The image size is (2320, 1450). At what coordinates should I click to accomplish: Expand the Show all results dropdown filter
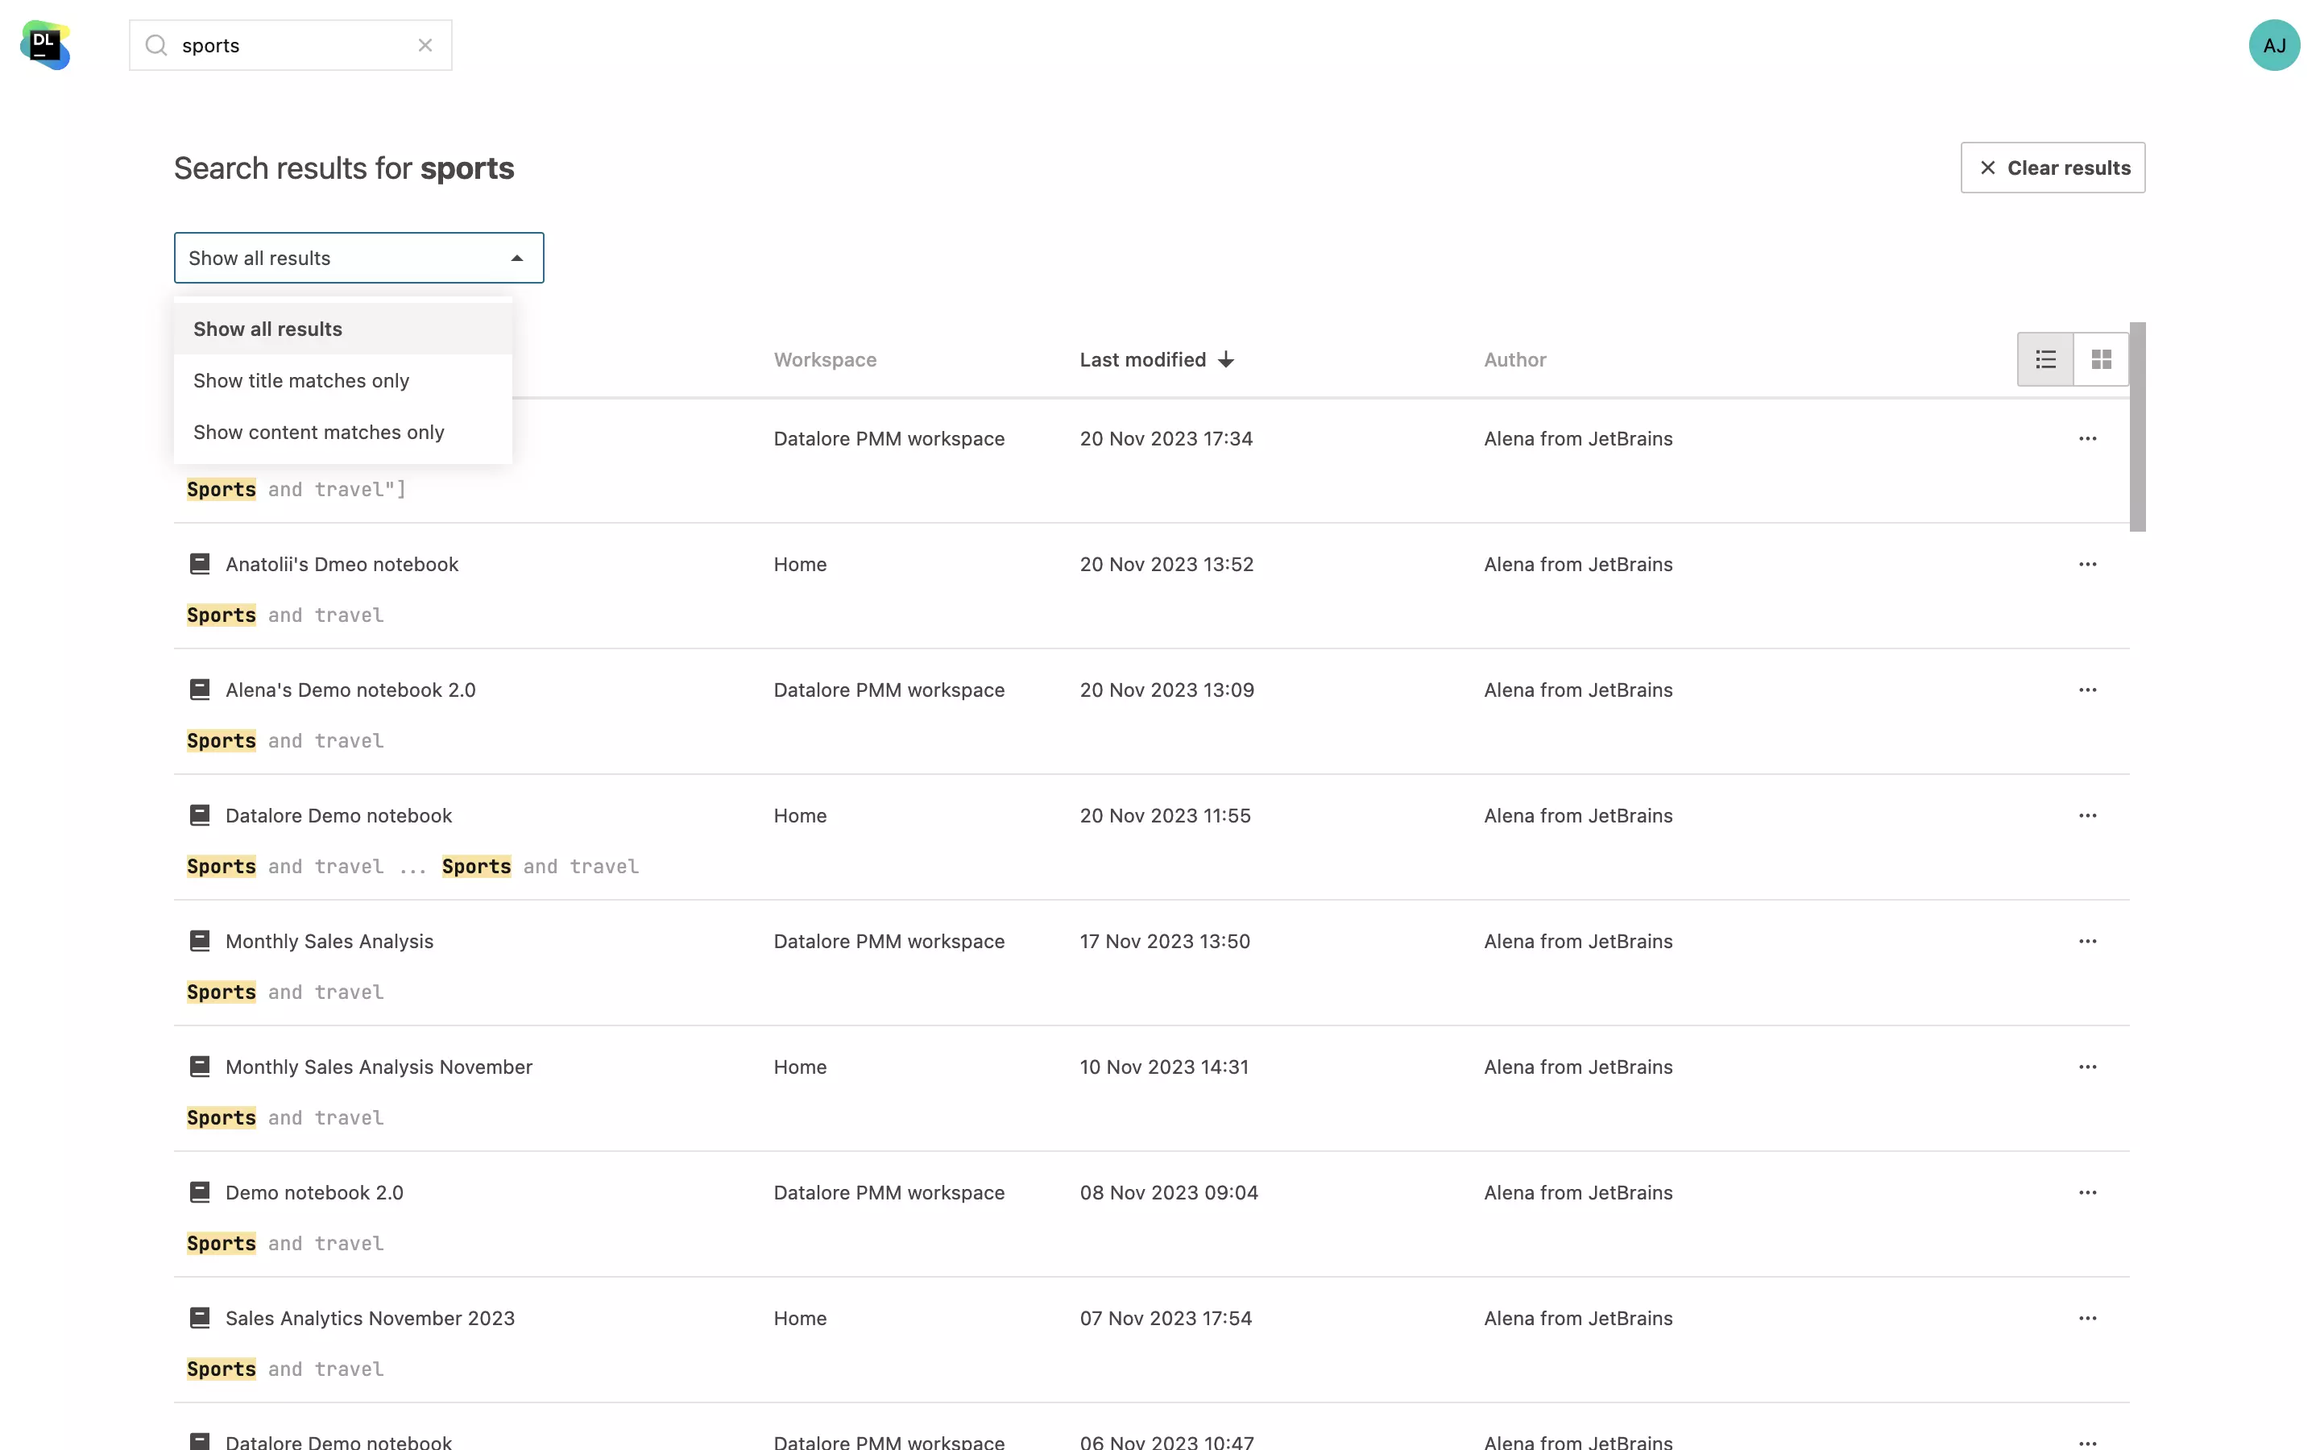click(x=359, y=257)
